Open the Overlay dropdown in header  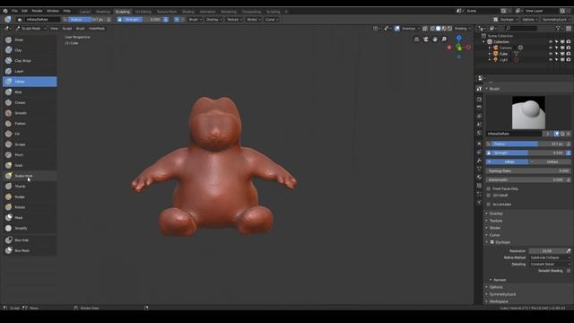click(x=213, y=20)
